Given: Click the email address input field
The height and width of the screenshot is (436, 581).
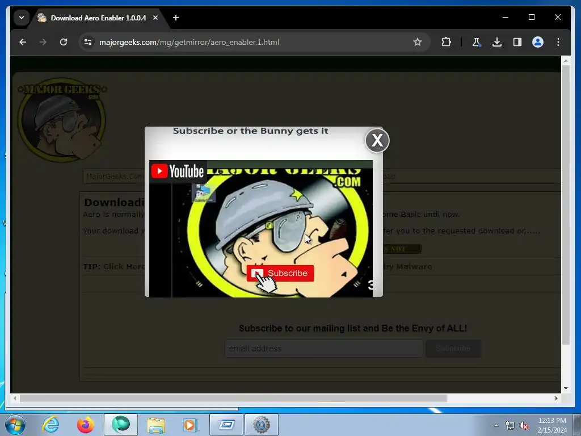Looking at the screenshot, I should (324, 349).
